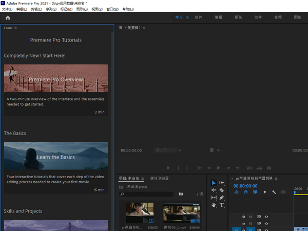Select the Track Select Forward tool
This screenshot has height=231, width=308.
tap(221, 183)
